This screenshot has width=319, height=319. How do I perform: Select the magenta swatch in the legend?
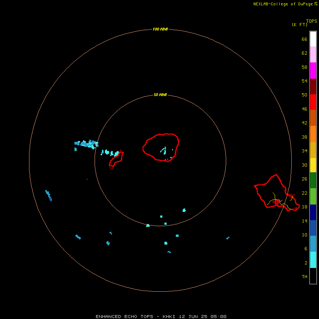pyautogui.click(x=313, y=71)
